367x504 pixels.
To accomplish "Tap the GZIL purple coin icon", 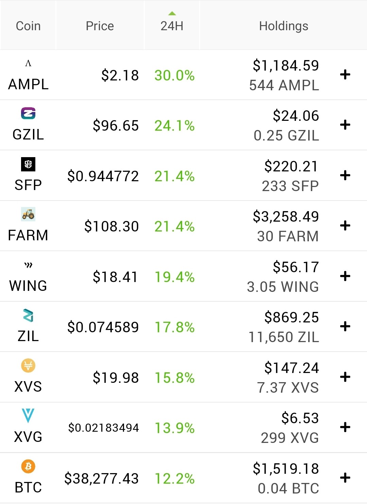I will pos(28,113).
